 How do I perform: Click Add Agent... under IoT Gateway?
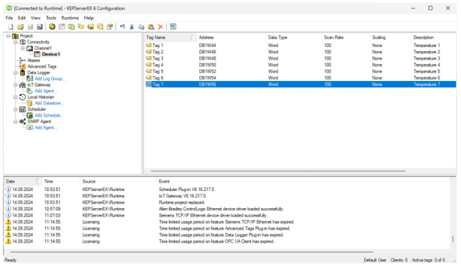[46, 91]
